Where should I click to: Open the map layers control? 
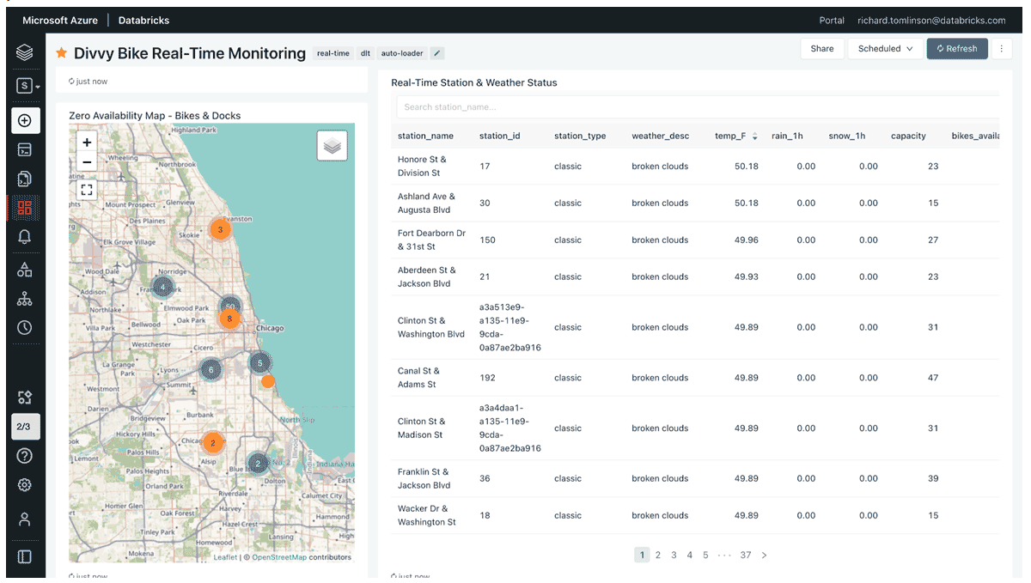point(332,146)
